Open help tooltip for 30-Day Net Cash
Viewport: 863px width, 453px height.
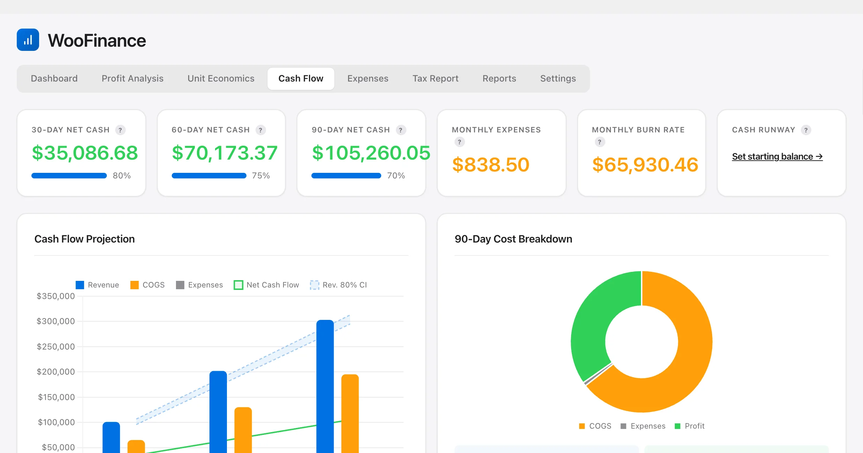point(120,130)
